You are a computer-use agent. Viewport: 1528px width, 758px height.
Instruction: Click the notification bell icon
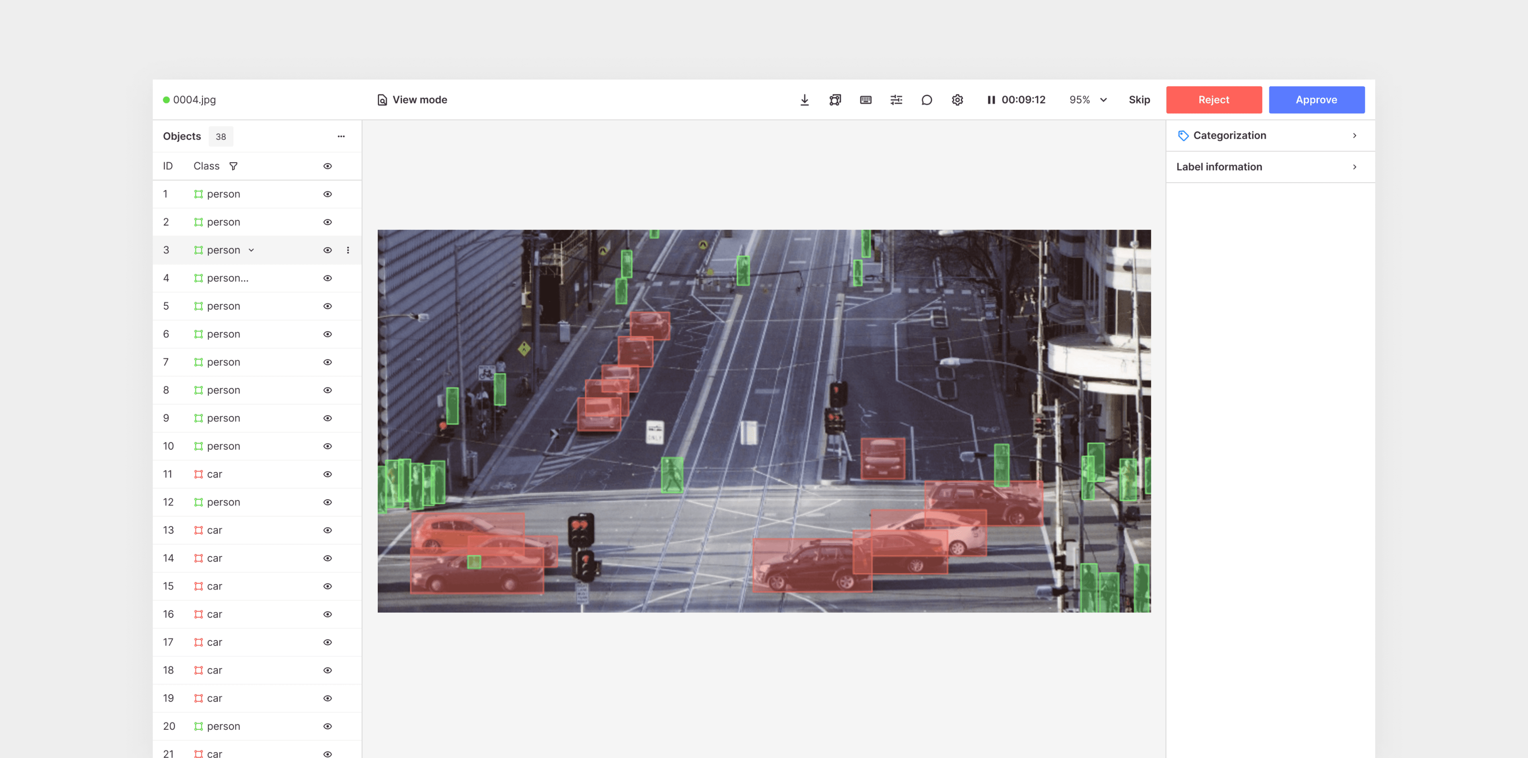(926, 99)
